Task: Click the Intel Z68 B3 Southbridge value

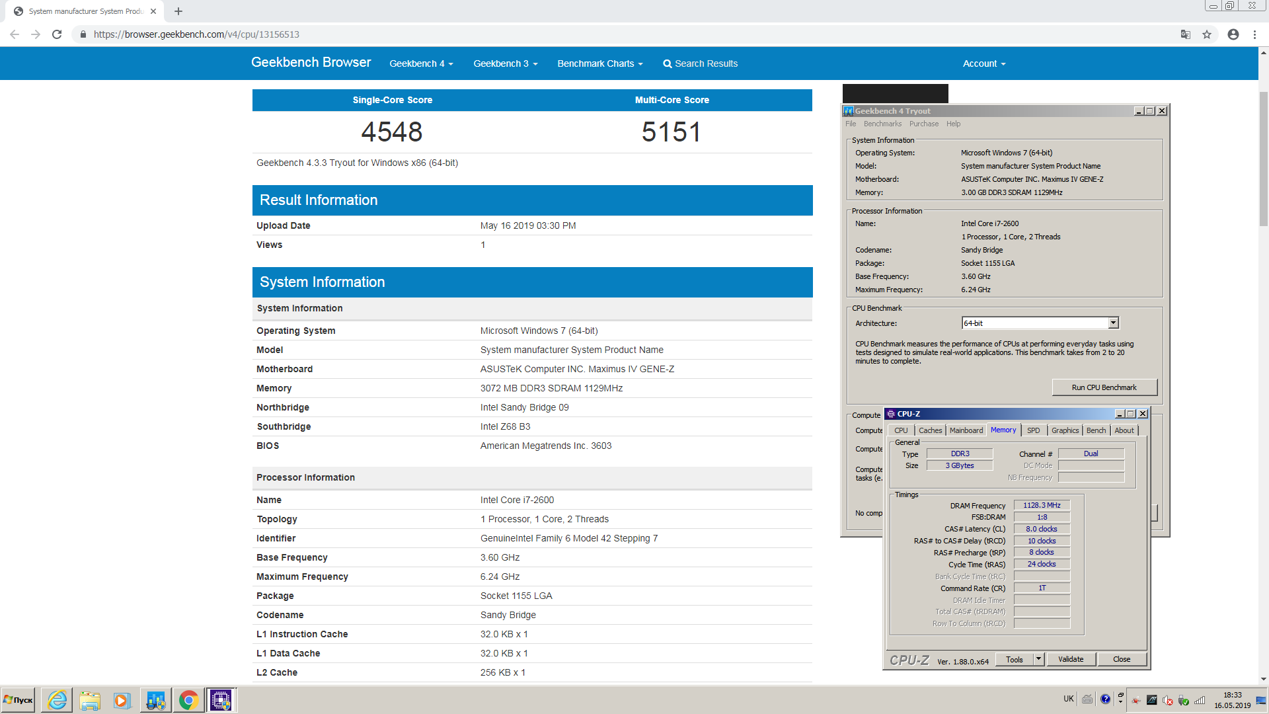Action: (x=505, y=426)
